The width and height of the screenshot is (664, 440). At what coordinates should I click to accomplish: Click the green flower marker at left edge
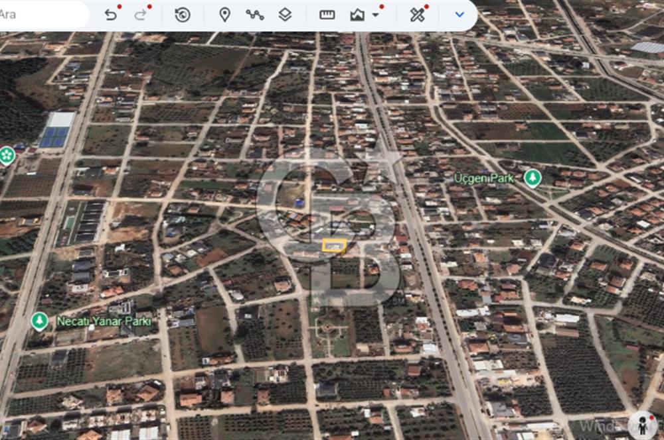tap(7, 155)
